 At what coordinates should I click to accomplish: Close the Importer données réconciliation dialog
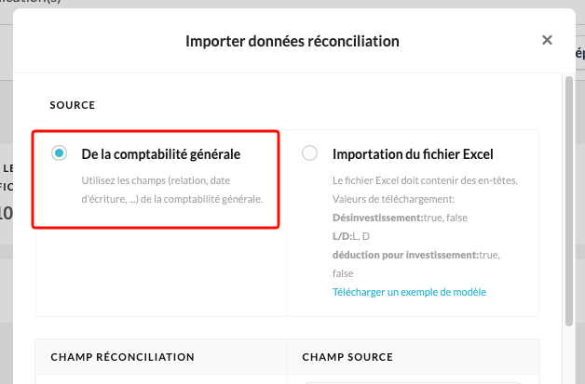(547, 40)
